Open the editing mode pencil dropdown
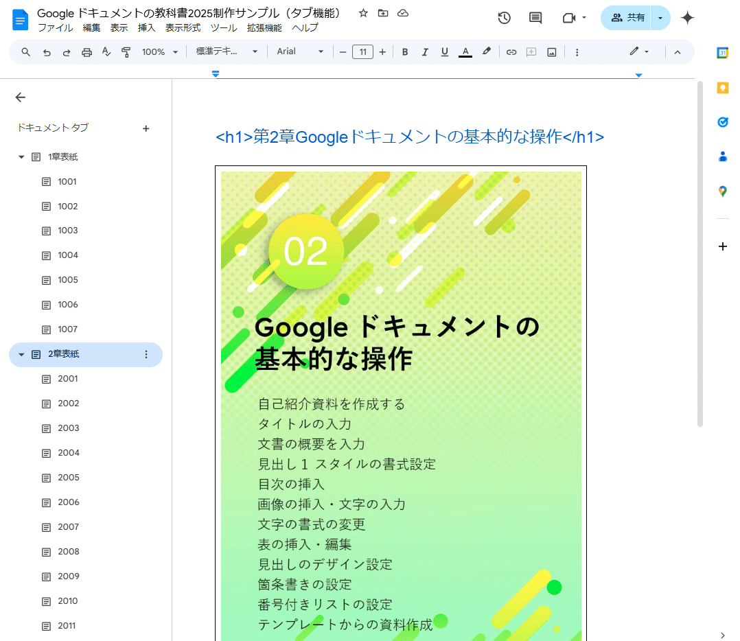 (x=639, y=51)
